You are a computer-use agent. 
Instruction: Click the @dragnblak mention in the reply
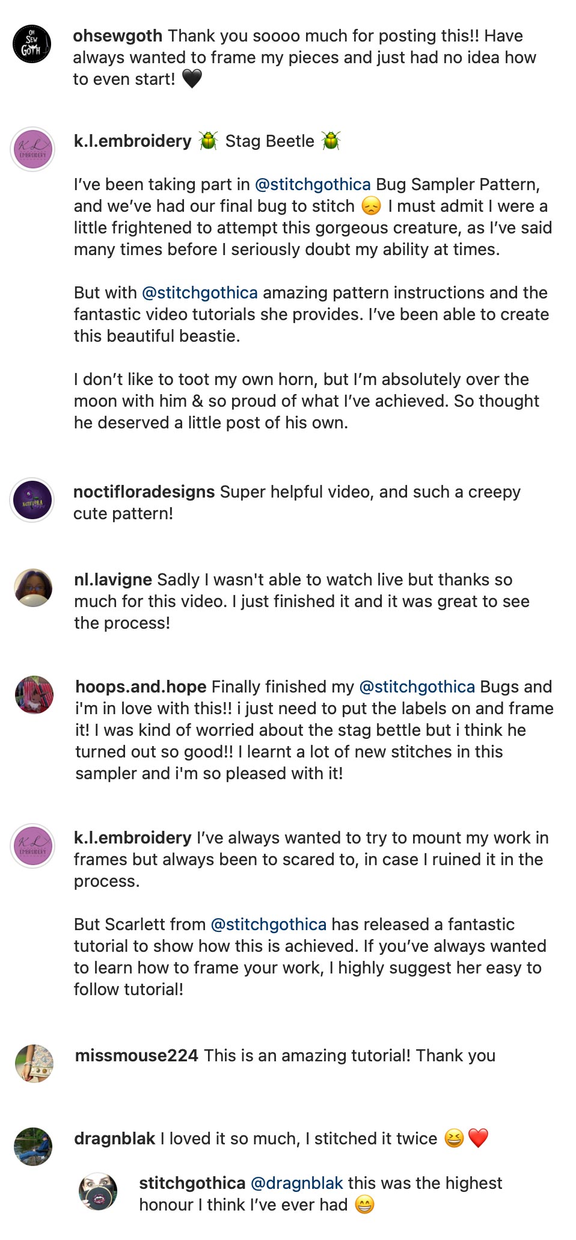296,1183
